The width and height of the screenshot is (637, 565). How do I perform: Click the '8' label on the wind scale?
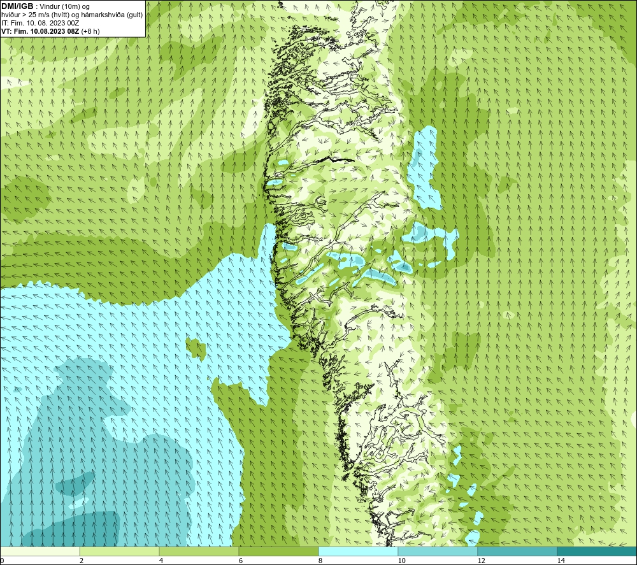[x=320, y=561]
